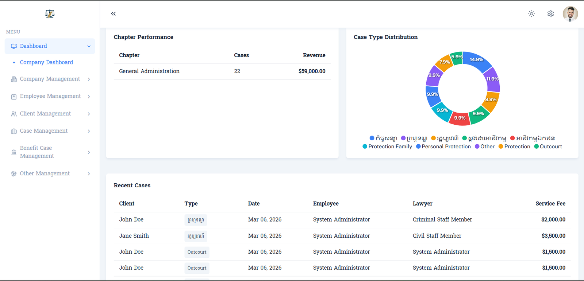Click the Client Management people icon

click(14, 114)
